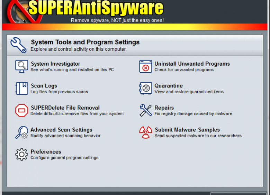Image resolution: width=270 pixels, height=195 pixels.
Task: Click 'Send suspected malware to our researchers'
Action: (198, 136)
